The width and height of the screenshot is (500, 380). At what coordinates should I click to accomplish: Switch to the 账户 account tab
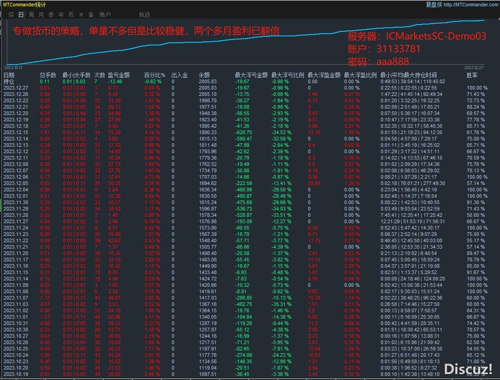(105, 15)
